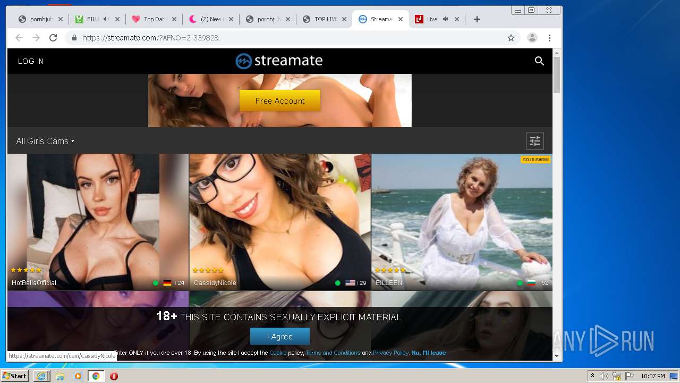Click the volume tray icon
Image resolution: width=680 pixels, height=383 pixels.
[x=604, y=376]
